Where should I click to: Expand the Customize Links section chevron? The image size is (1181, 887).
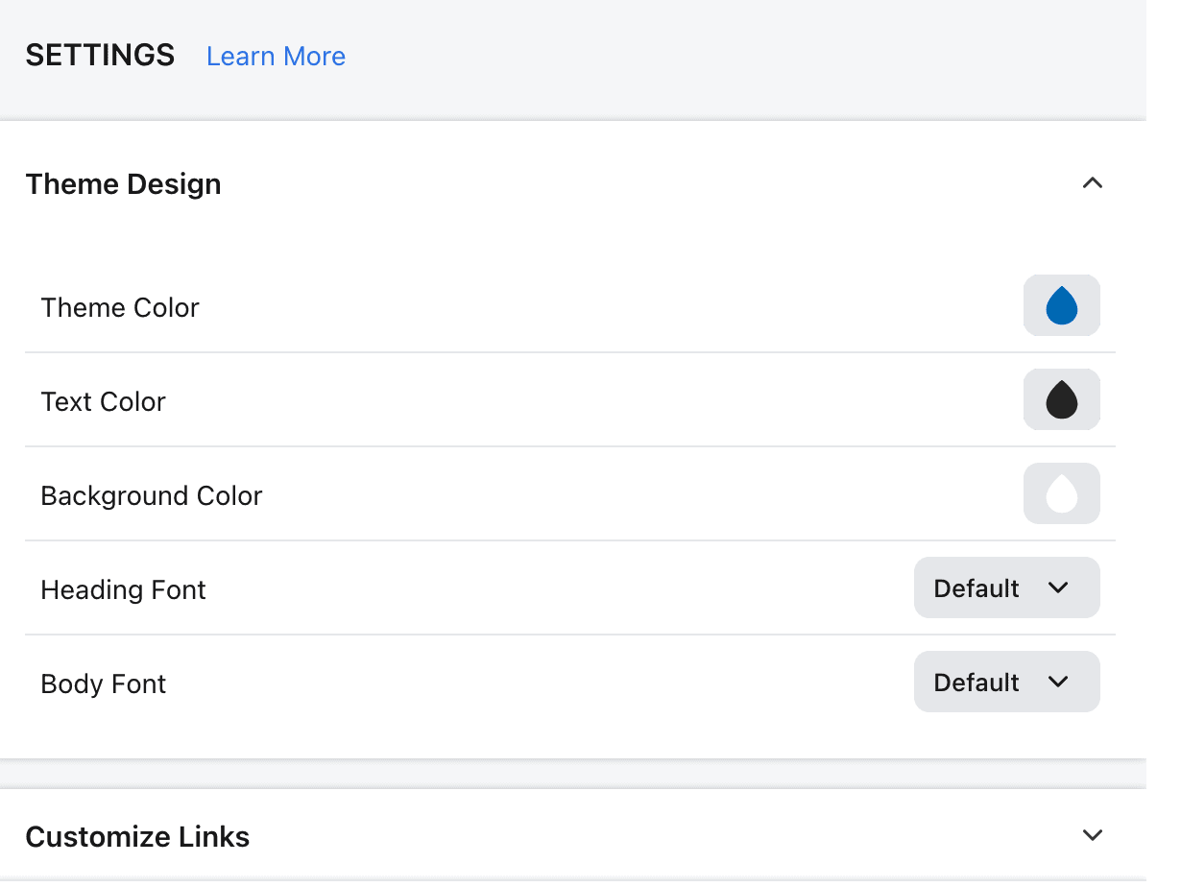1092,835
